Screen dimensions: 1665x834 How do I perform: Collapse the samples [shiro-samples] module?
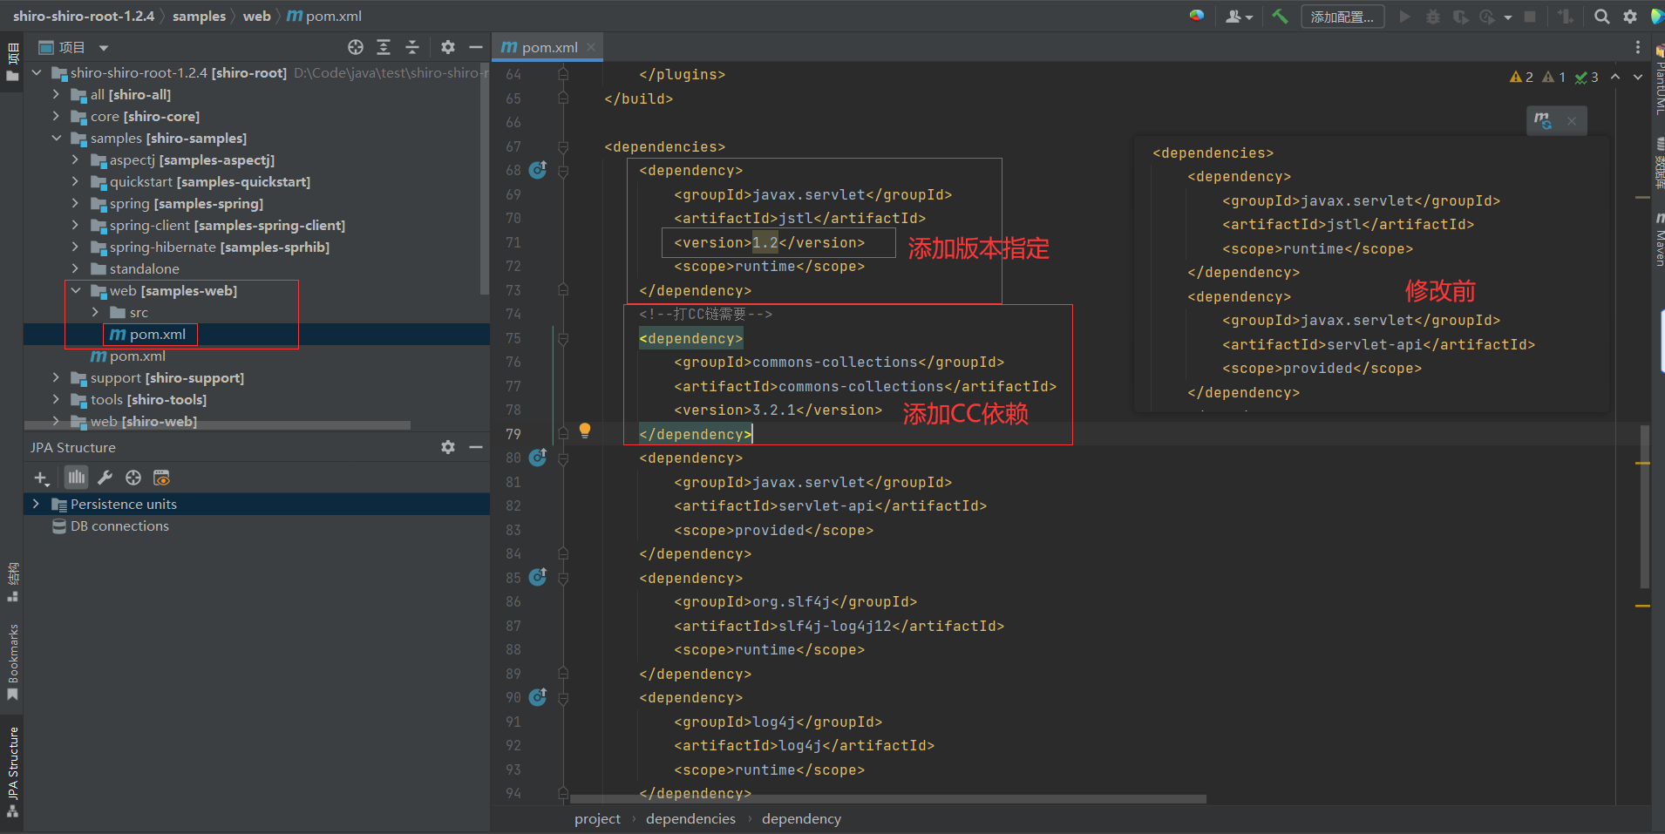click(x=56, y=138)
